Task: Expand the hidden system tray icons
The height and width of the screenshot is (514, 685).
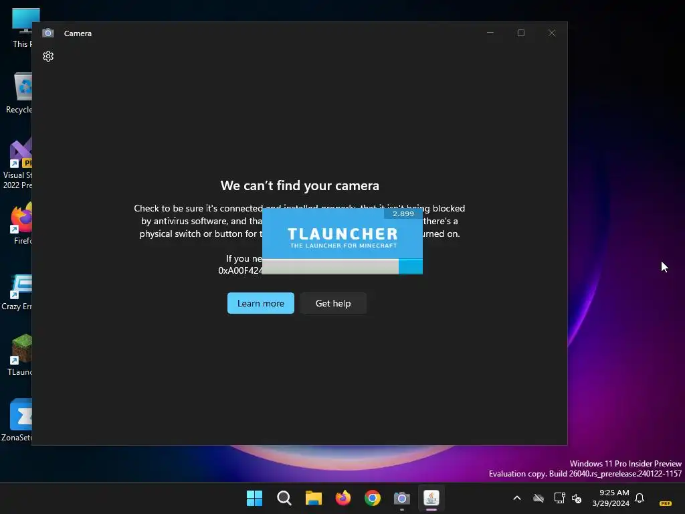Action: point(517,498)
